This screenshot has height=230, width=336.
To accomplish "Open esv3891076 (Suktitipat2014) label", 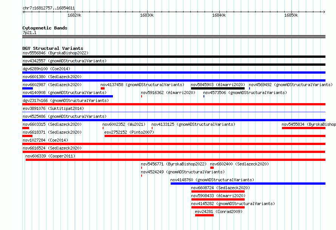I will [53, 108].
